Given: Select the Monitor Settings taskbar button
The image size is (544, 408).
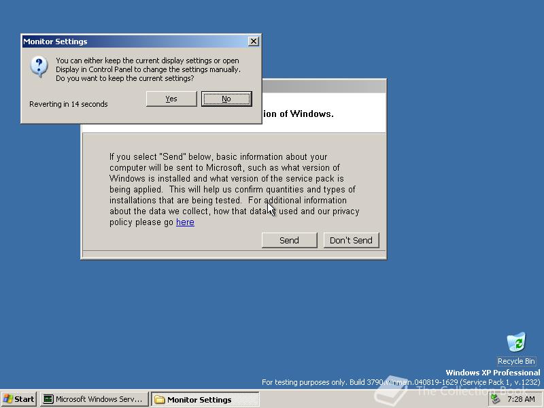Looking at the screenshot, I should 205,399.
